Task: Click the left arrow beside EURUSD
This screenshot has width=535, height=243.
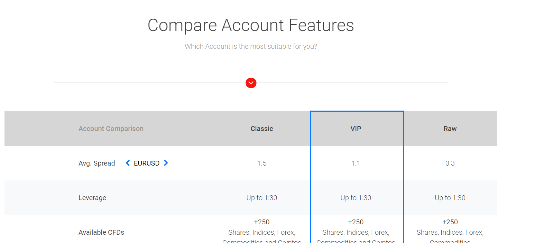Action: pos(128,163)
